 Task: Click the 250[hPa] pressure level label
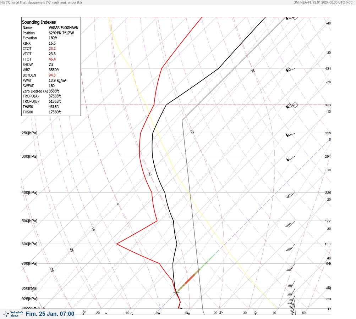click(x=29, y=133)
